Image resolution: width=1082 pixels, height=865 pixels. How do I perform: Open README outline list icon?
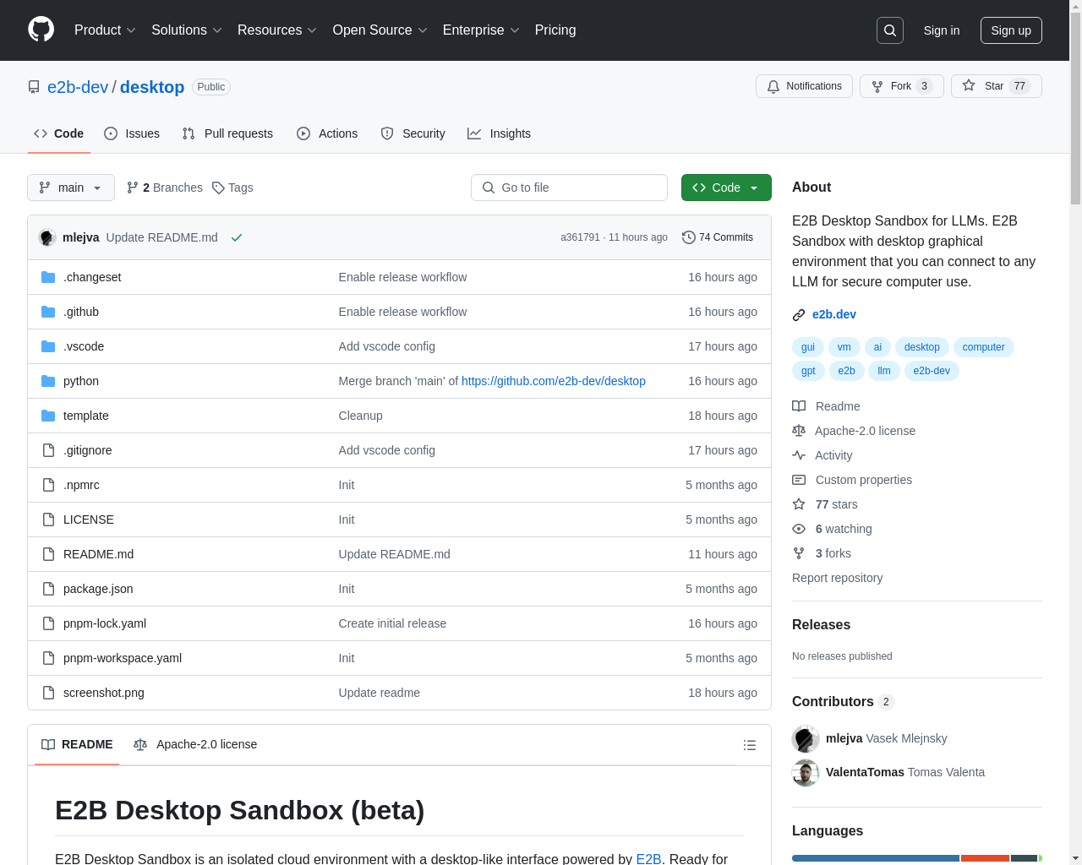tap(749, 745)
